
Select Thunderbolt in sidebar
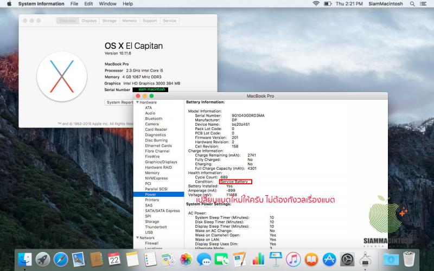click(156, 227)
